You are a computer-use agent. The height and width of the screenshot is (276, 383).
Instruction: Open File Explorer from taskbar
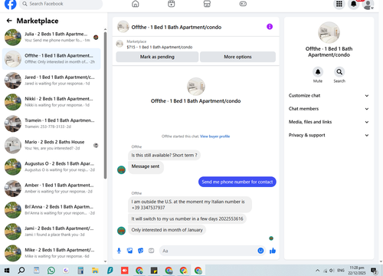tap(95, 271)
